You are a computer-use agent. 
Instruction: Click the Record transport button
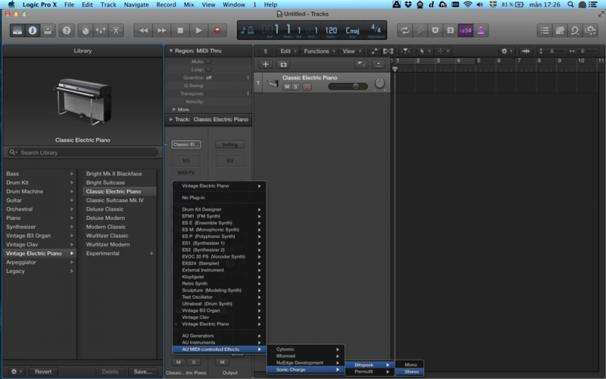point(217,30)
